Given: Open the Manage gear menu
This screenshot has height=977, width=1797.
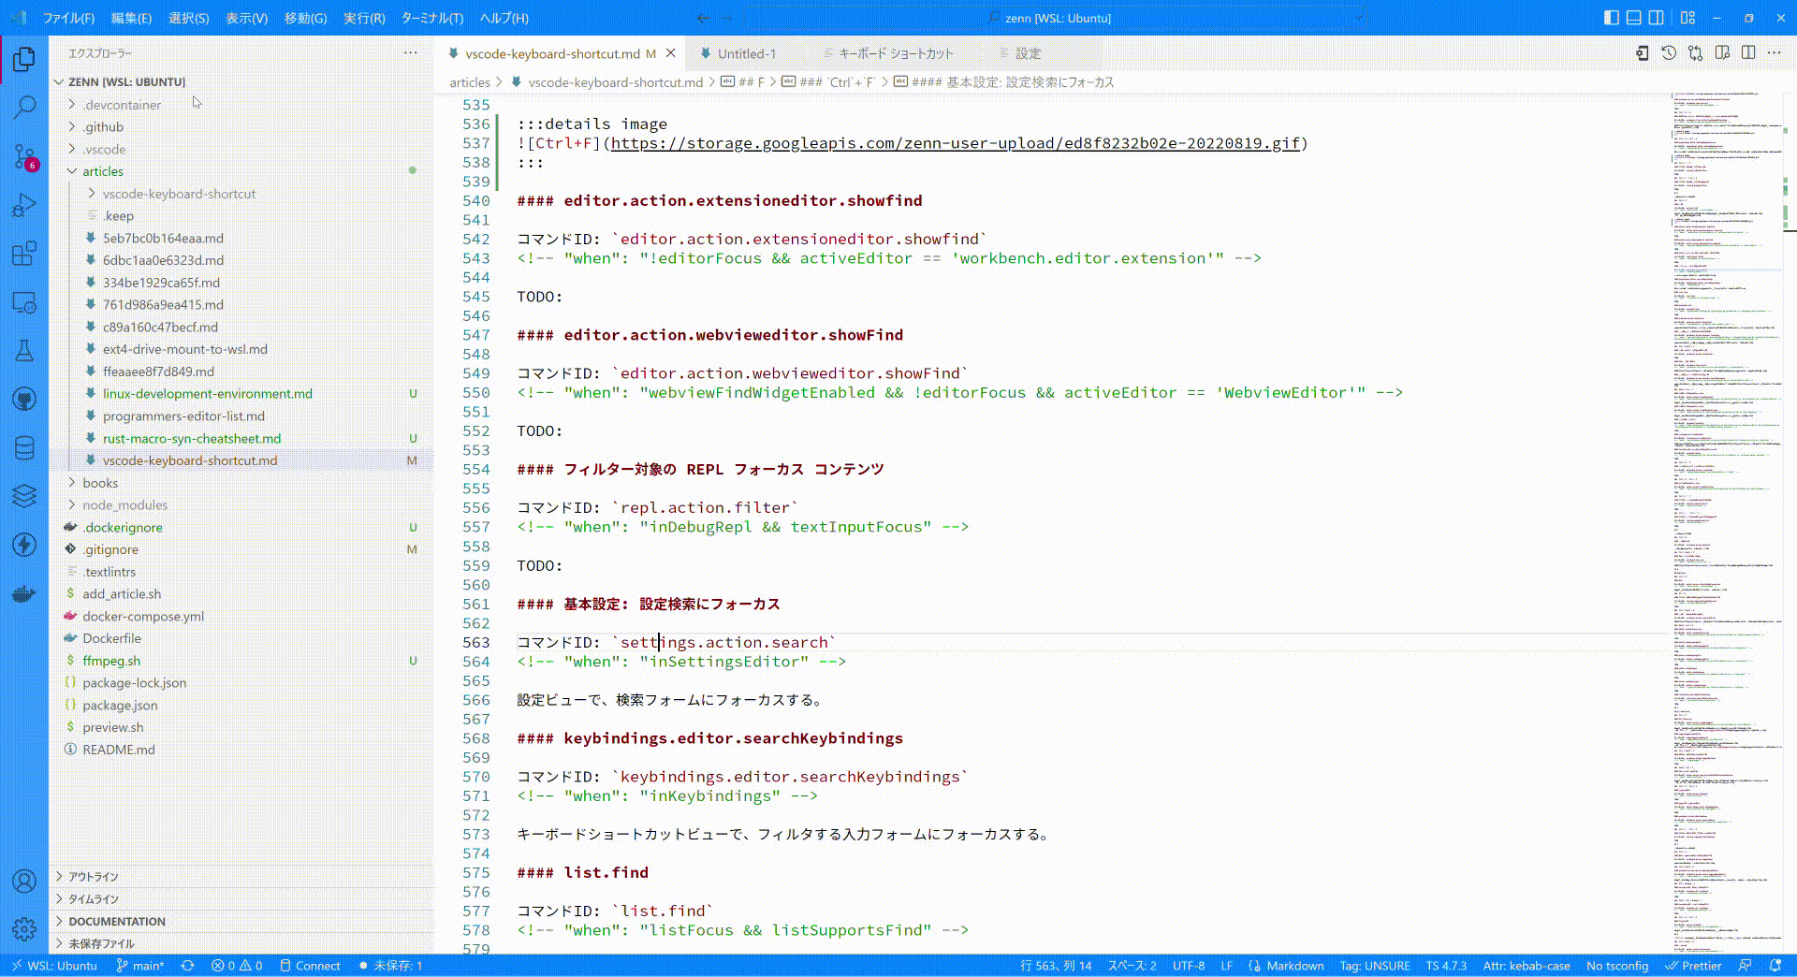Looking at the screenshot, I should 24,928.
